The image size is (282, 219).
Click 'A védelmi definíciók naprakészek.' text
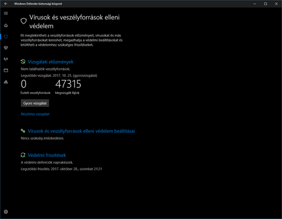47,163
